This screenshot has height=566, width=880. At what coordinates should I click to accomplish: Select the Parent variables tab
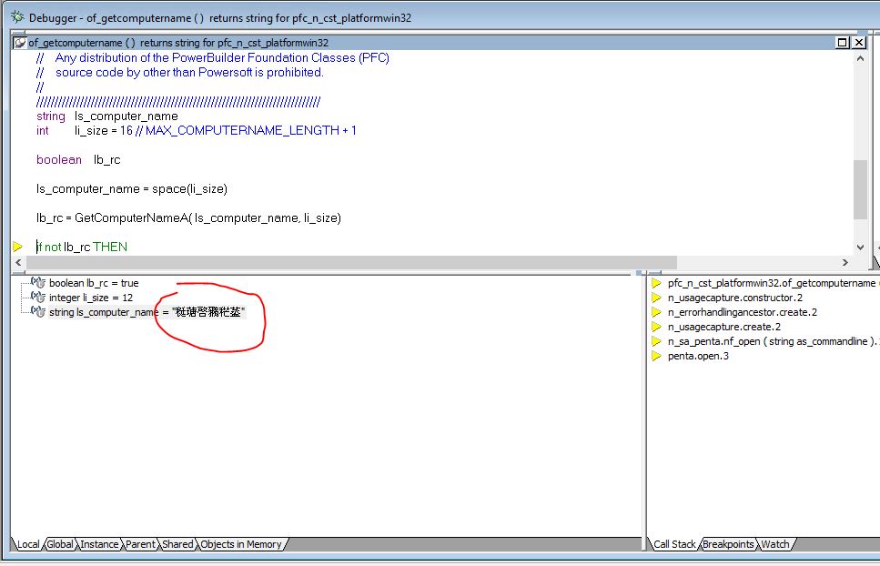(140, 544)
